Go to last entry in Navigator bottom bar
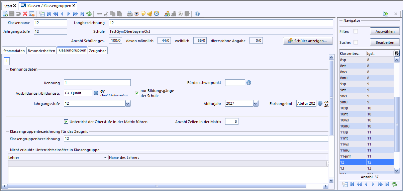 coord(387,184)
